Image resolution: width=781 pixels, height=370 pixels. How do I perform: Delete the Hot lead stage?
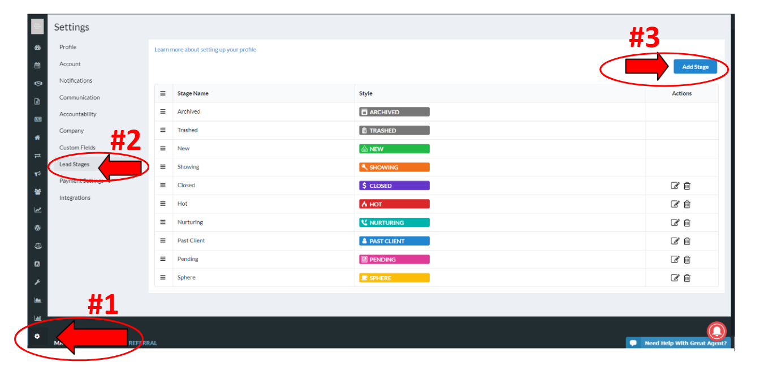coord(687,204)
